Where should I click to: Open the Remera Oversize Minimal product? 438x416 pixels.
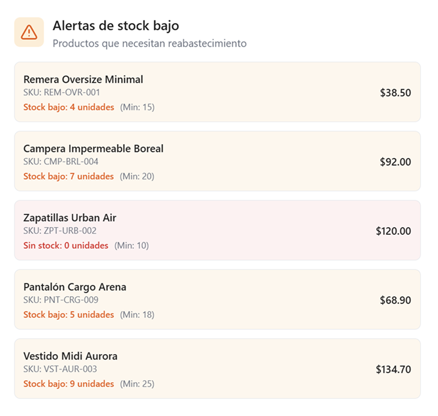point(83,80)
